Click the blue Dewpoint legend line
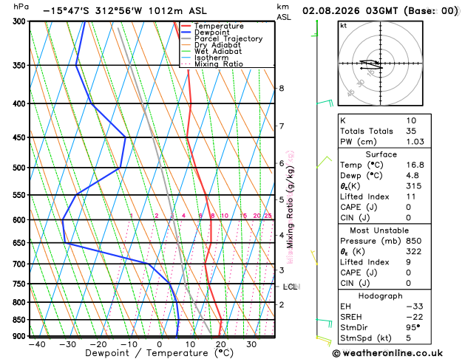 click(x=186, y=33)
